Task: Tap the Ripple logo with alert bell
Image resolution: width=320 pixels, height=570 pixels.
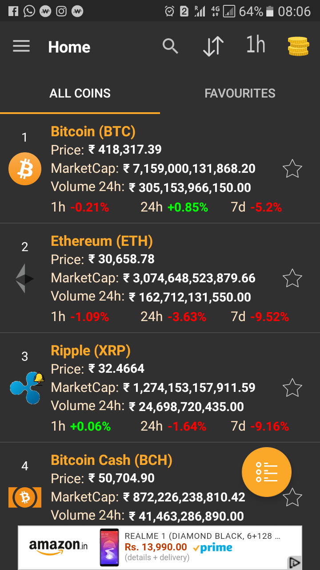Action: pos(26,388)
